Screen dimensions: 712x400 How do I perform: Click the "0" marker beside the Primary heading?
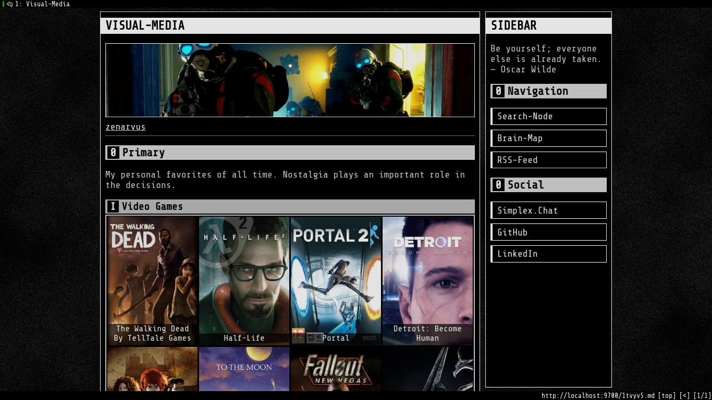tap(113, 153)
